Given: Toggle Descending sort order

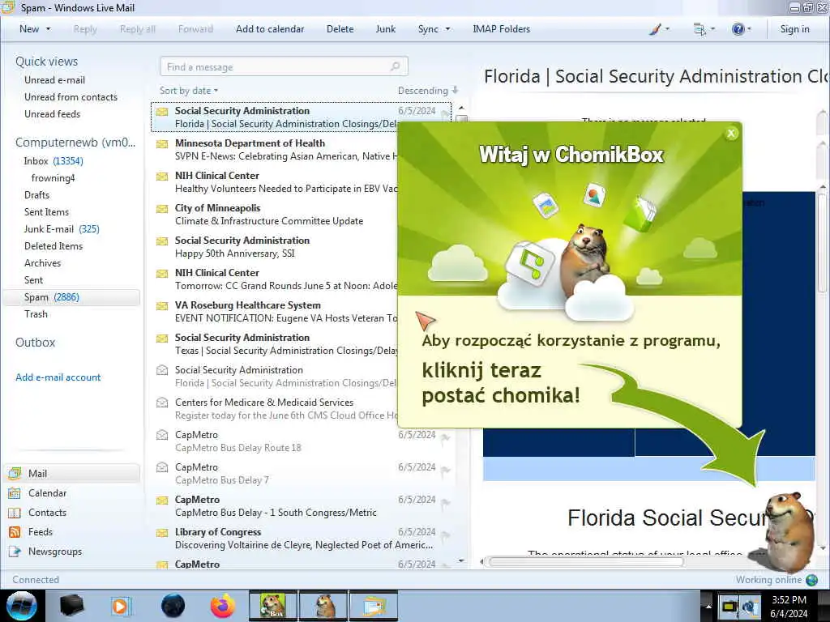Looking at the screenshot, I should (x=428, y=91).
